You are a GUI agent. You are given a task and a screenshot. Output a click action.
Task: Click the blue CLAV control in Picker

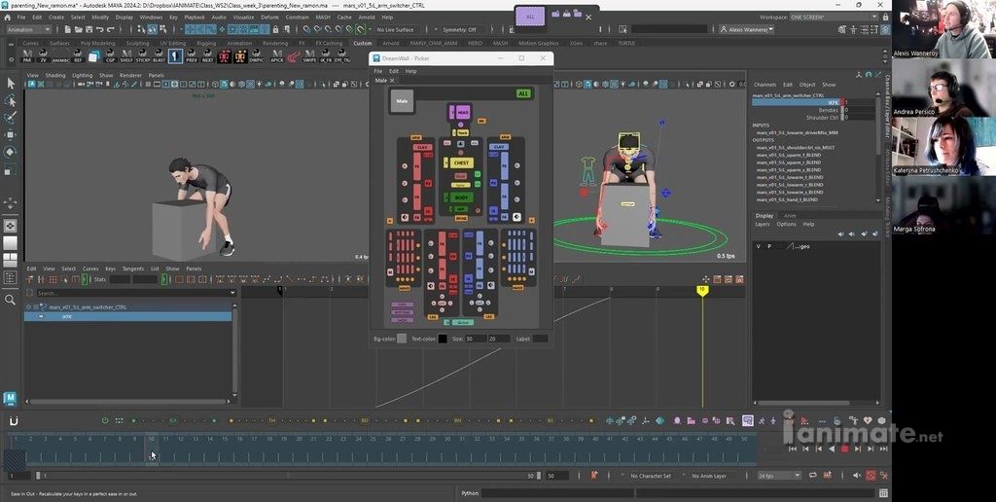point(499,148)
